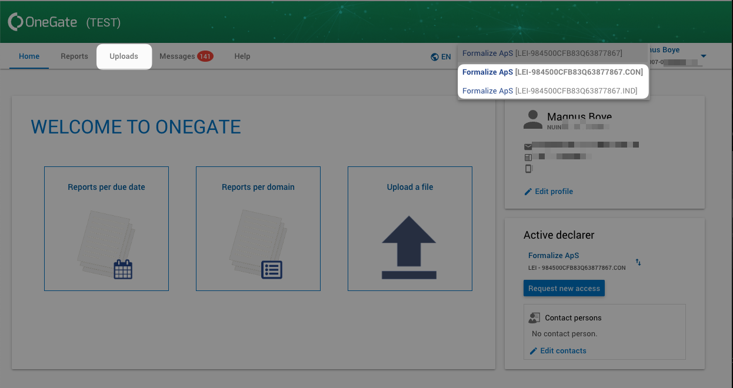Click the EN globe language icon
The image size is (733, 388).
pyautogui.click(x=434, y=56)
